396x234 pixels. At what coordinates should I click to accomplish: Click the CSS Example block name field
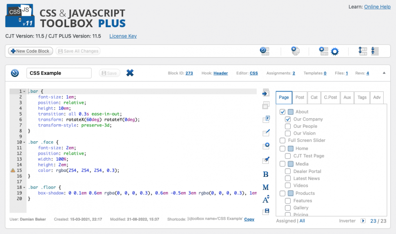pyautogui.click(x=59, y=73)
